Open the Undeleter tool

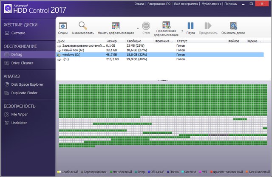20,123
